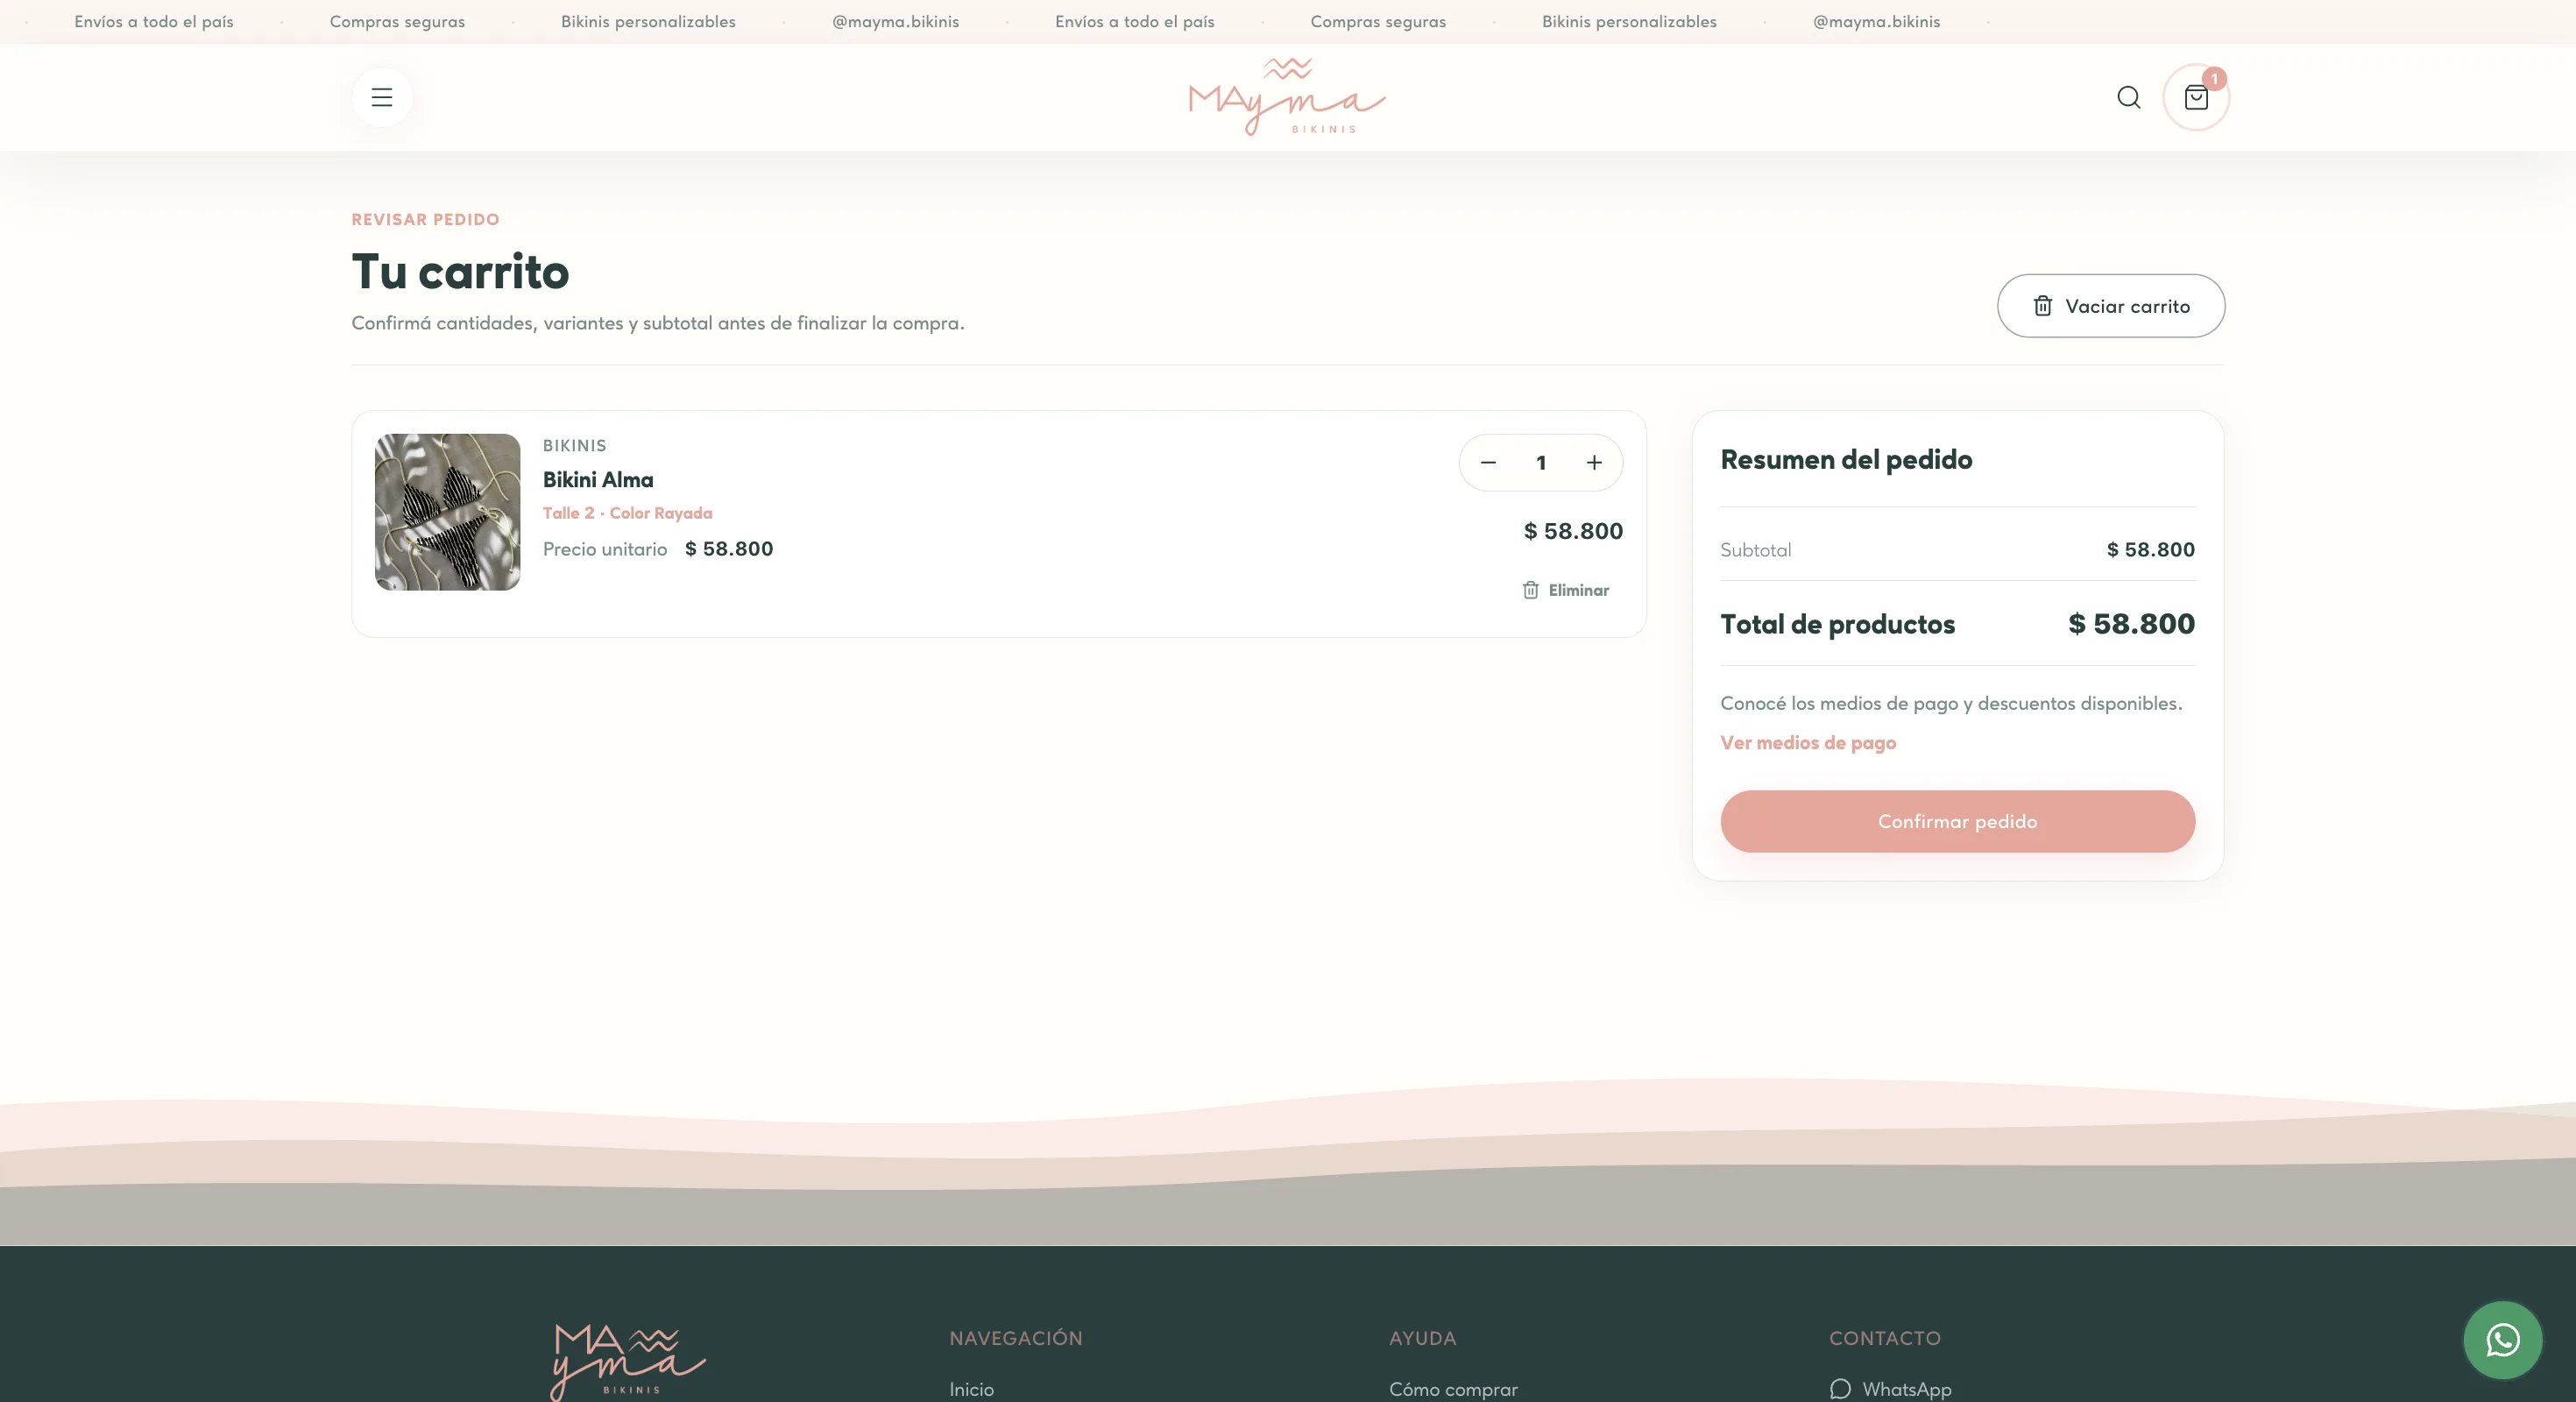This screenshot has height=1402, width=2576.
Task: Open floating WhatsApp chat bubble
Action: (x=2502, y=1340)
